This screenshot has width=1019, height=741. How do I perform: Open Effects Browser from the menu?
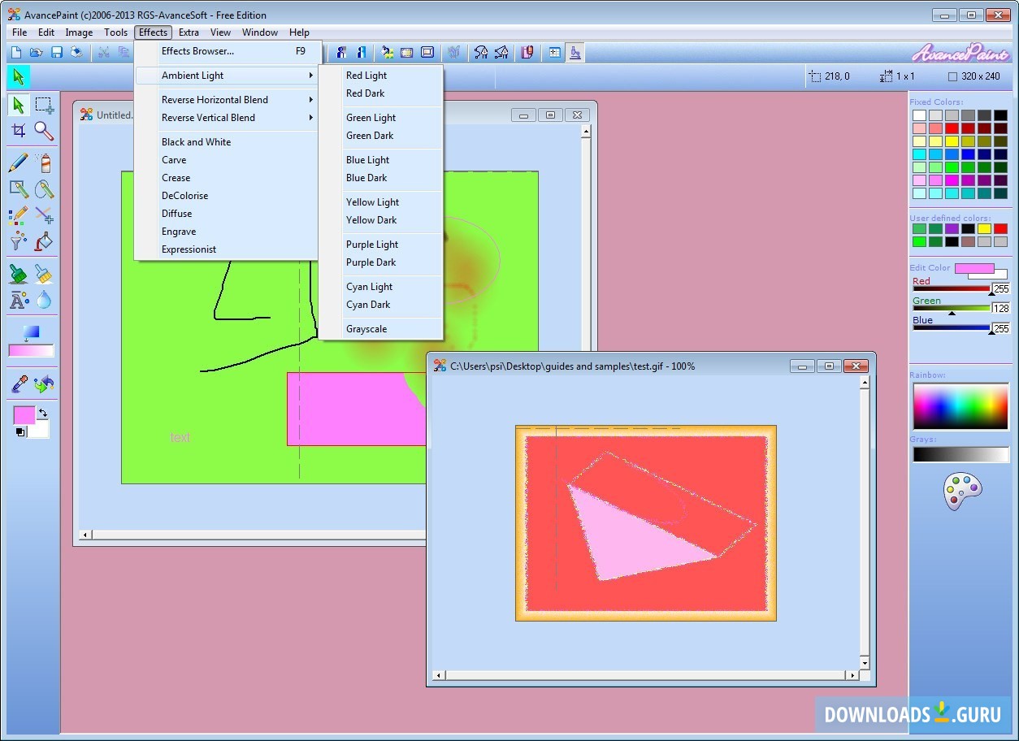pyautogui.click(x=197, y=51)
